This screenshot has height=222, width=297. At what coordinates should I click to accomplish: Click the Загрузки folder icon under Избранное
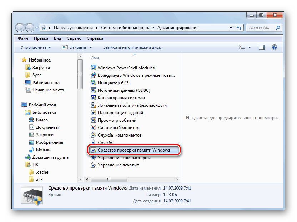point(27,67)
